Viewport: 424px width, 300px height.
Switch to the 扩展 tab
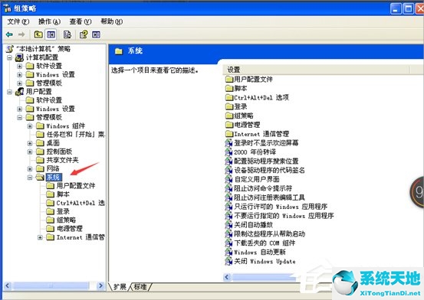click(x=120, y=287)
